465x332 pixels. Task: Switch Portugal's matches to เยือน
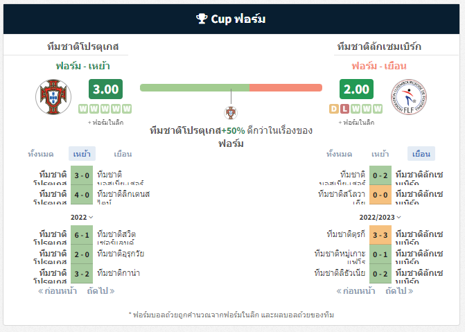click(123, 154)
